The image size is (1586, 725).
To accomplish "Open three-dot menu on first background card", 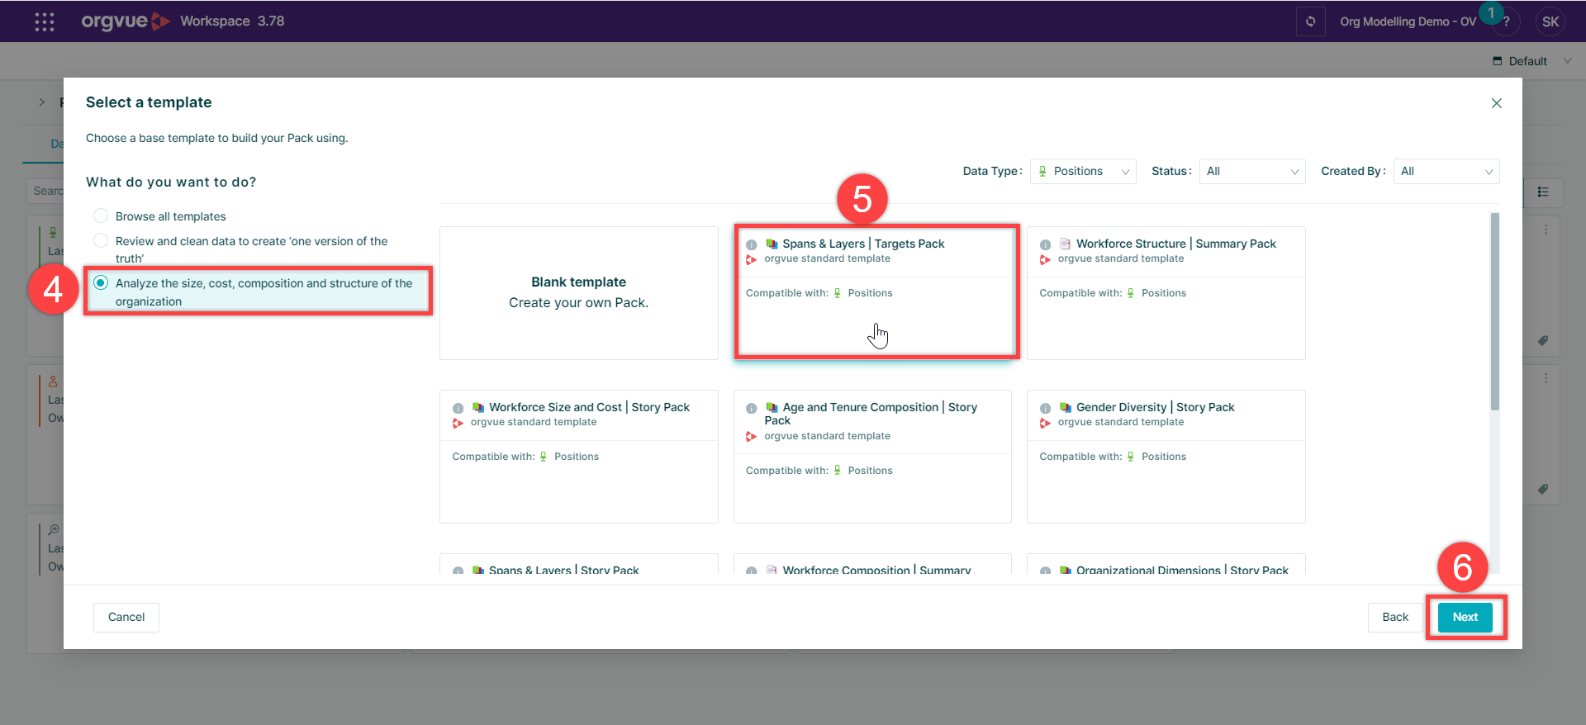I will (1546, 230).
